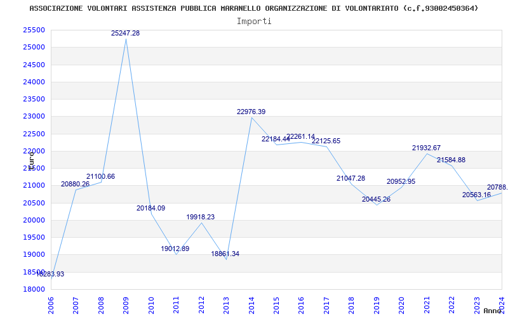Select data label 19918.23
Image resolution: width=508 pixels, height=317 pixels.
pyautogui.click(x=200, y=217)
